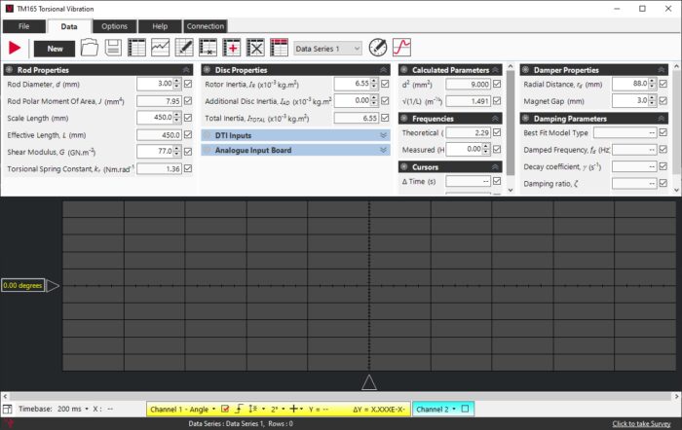
Task: Show the data table view icon
Action: 136,48
